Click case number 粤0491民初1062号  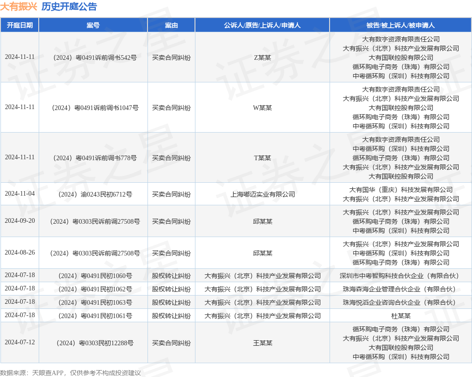pyautogui.click(x=95, y=289)
